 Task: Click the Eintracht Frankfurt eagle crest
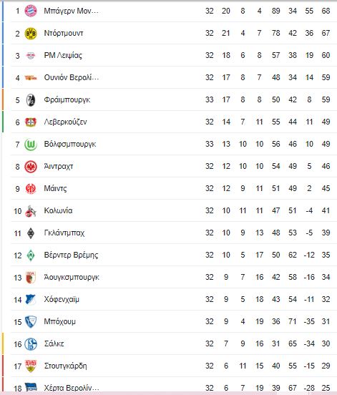[x=31, y=167]
